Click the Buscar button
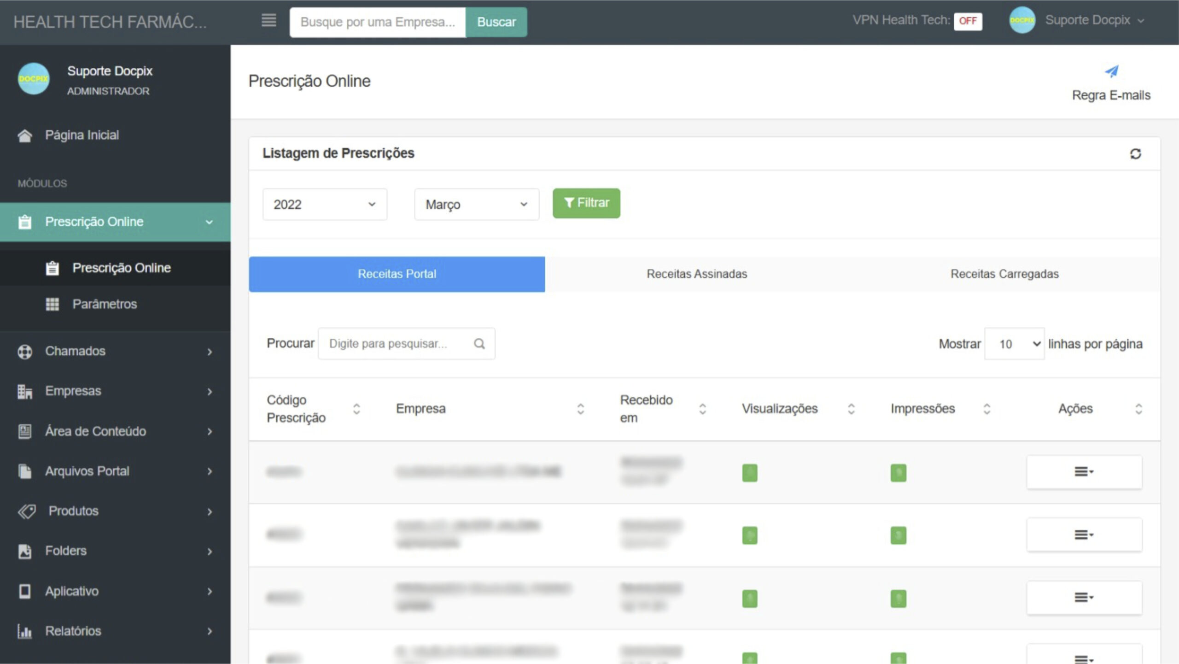The width and height of the screenshot is (1179, 664). tap(496, 22)
